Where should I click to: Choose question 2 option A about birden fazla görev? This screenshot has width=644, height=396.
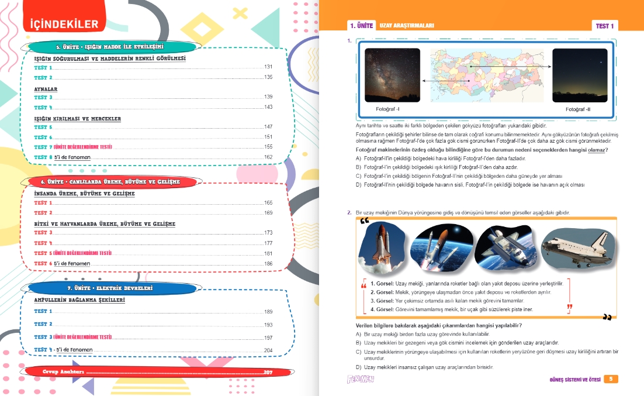coord(423,335)
